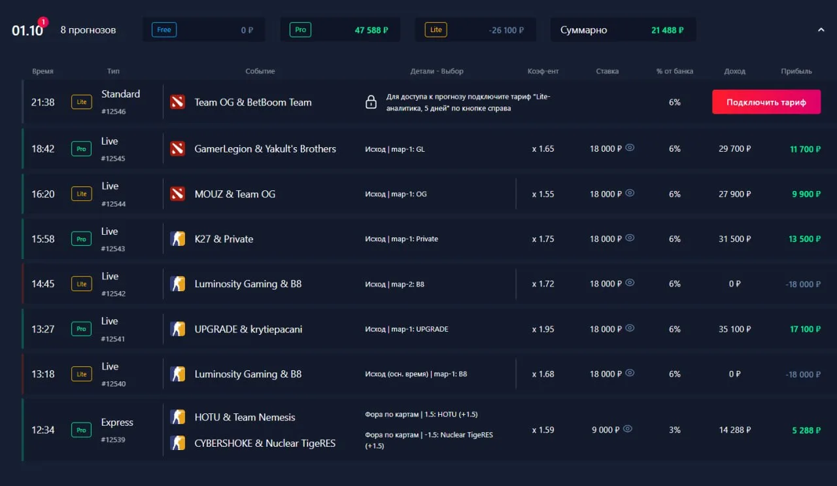Toggle the eye icon for GamerLegion stake 18 000 ₽
This screenshot has width=837, height=486.
(x=630, y=148)
